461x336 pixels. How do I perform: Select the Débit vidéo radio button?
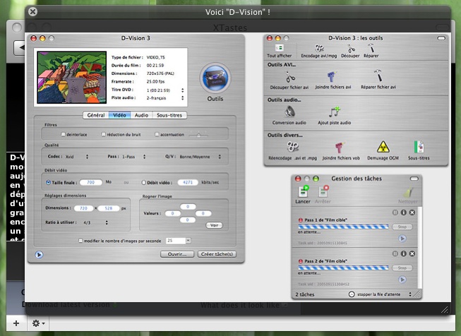pos(143,183)
